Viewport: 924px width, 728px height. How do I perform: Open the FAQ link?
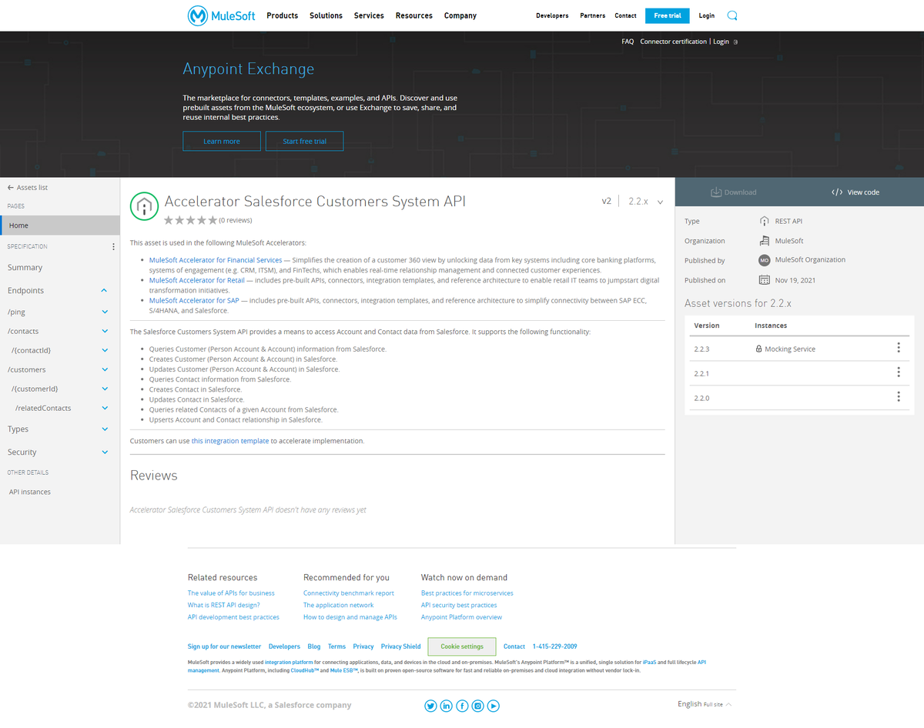(628, 42)
